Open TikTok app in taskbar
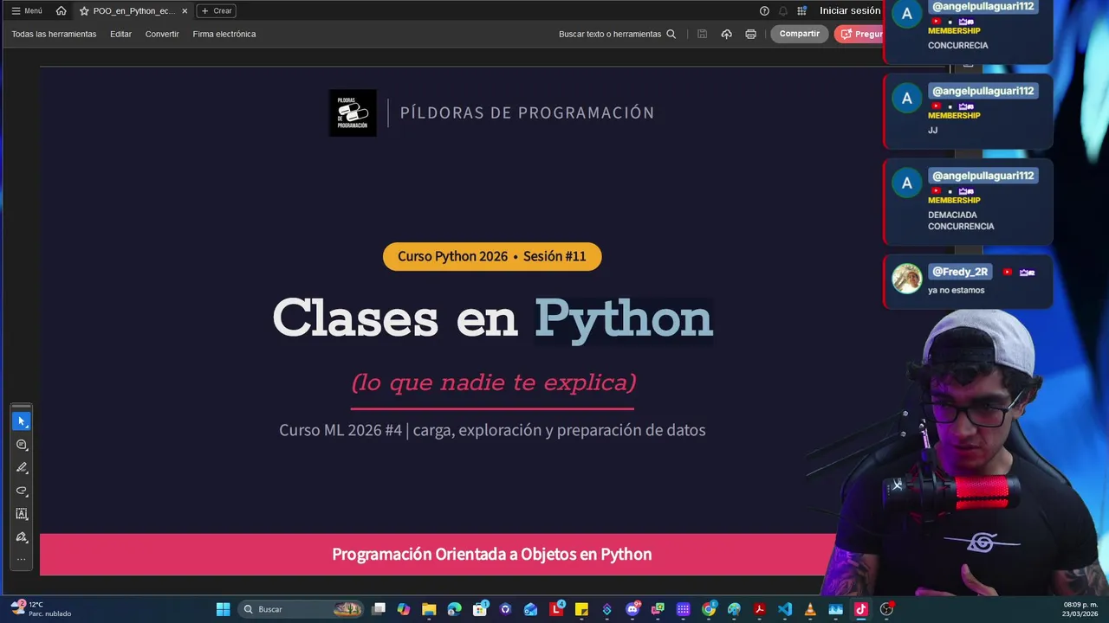Viewport: 1109px width, 623px height. 861,609
